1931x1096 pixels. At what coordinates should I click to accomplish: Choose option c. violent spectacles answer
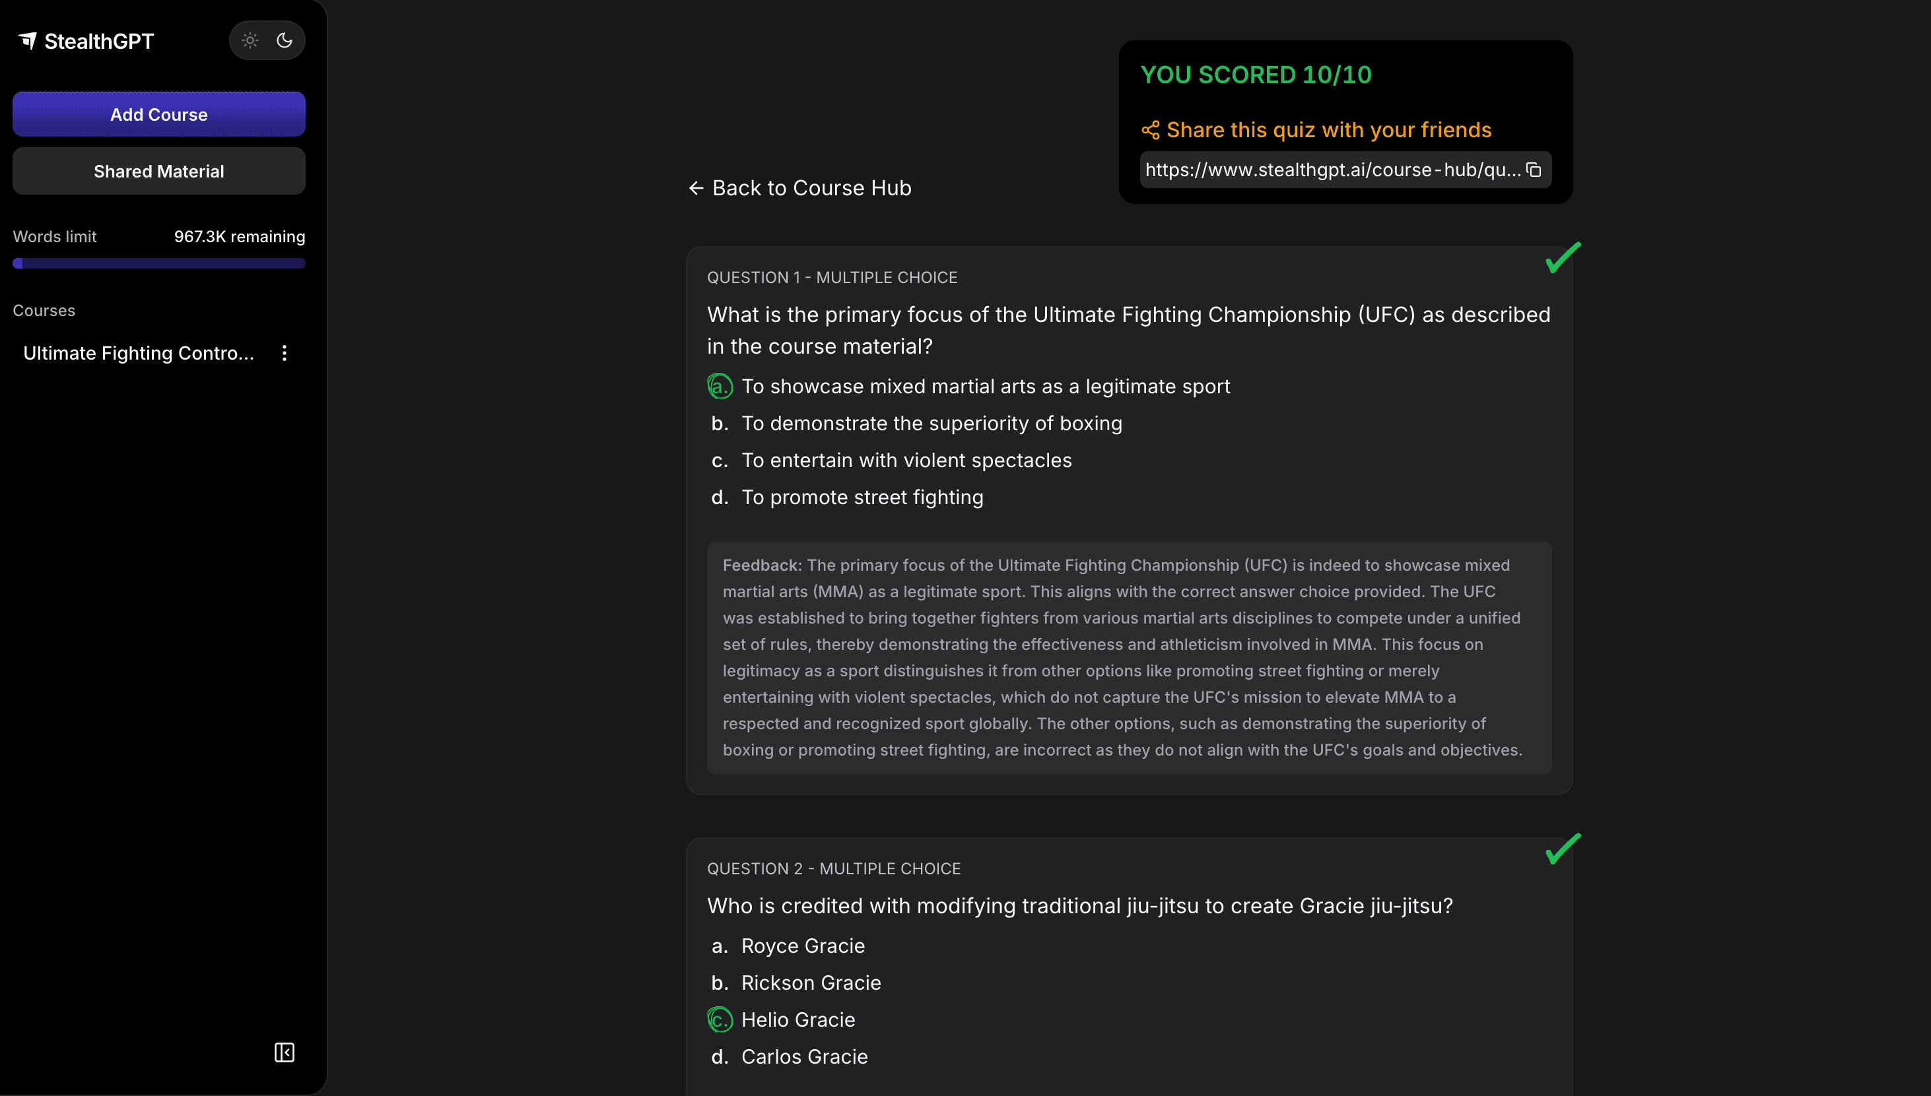[906, 461]
